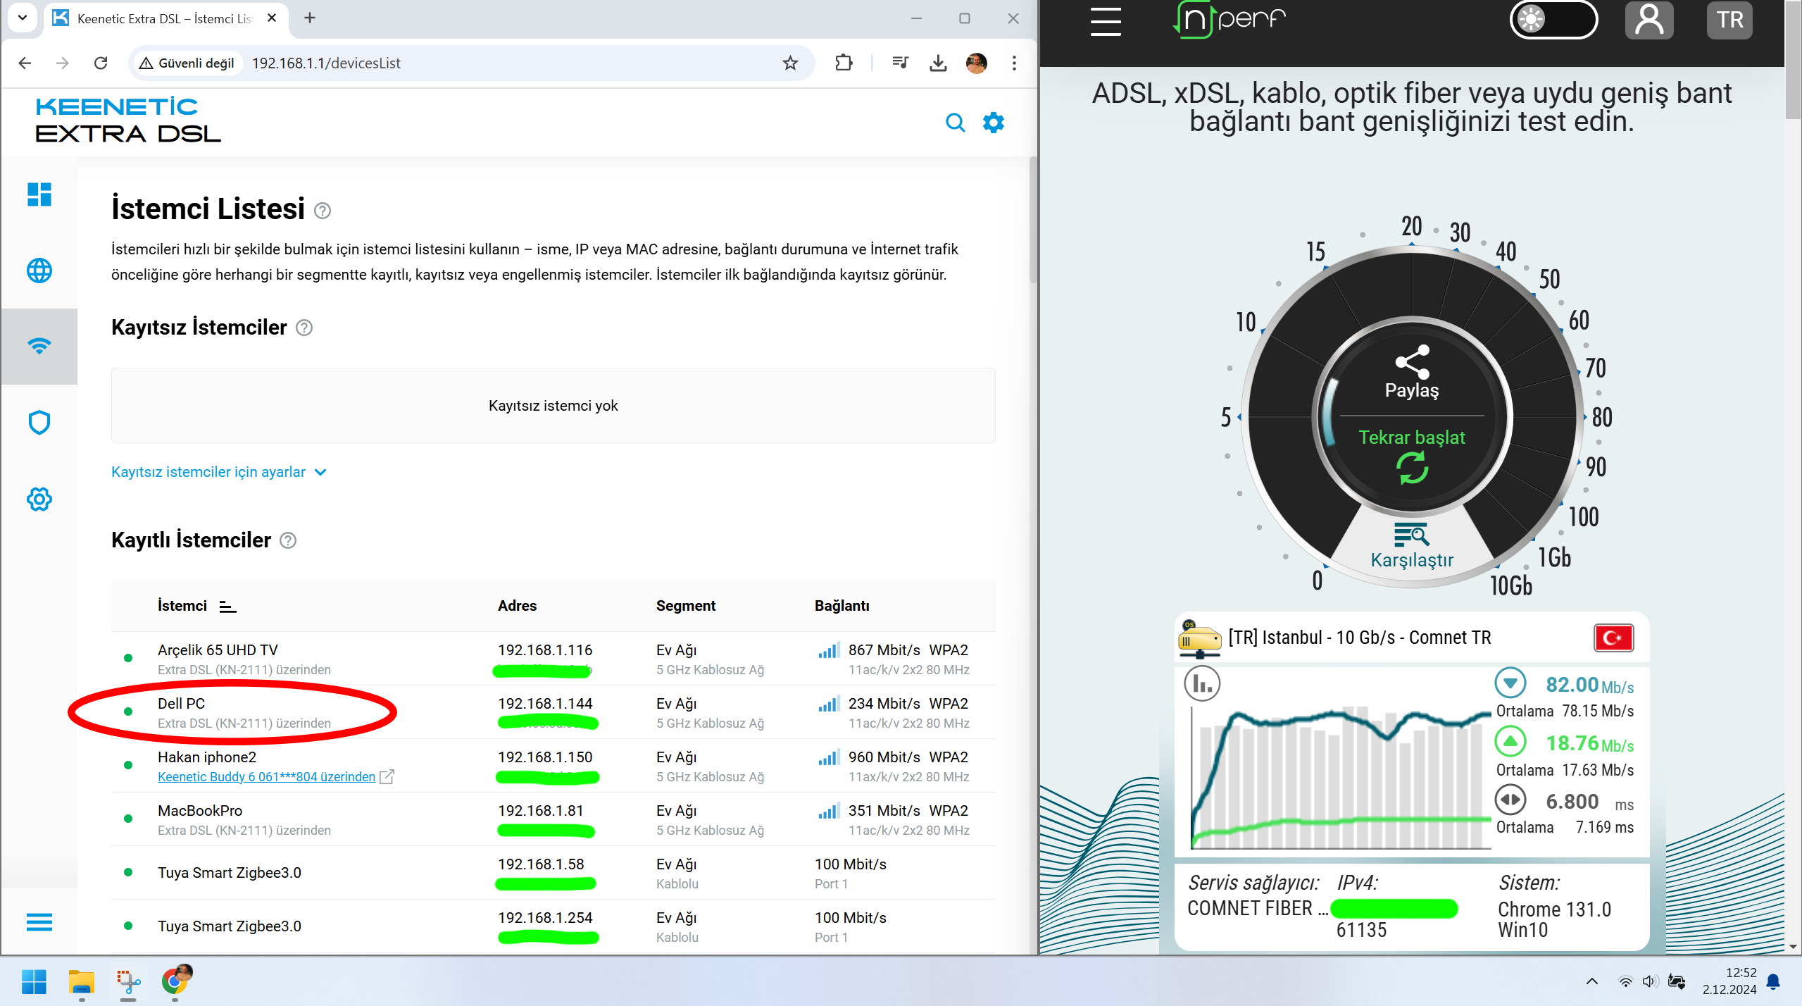Reload the Keenetic page
The height and width of the screenshot is (1006, 1802).
(x=101, y=63)
